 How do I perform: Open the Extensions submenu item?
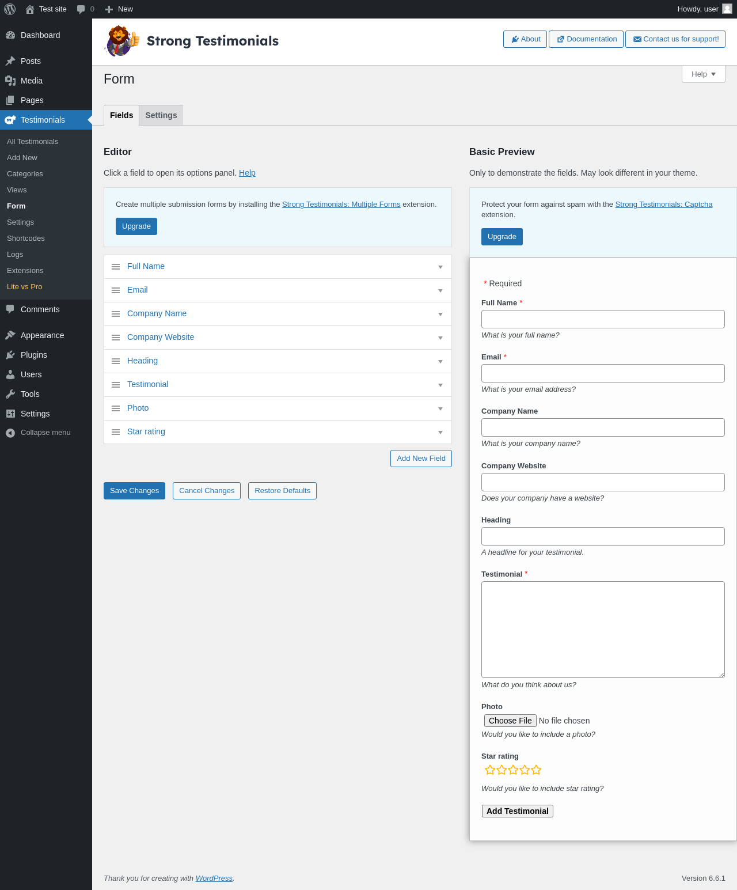click(25, 271)
